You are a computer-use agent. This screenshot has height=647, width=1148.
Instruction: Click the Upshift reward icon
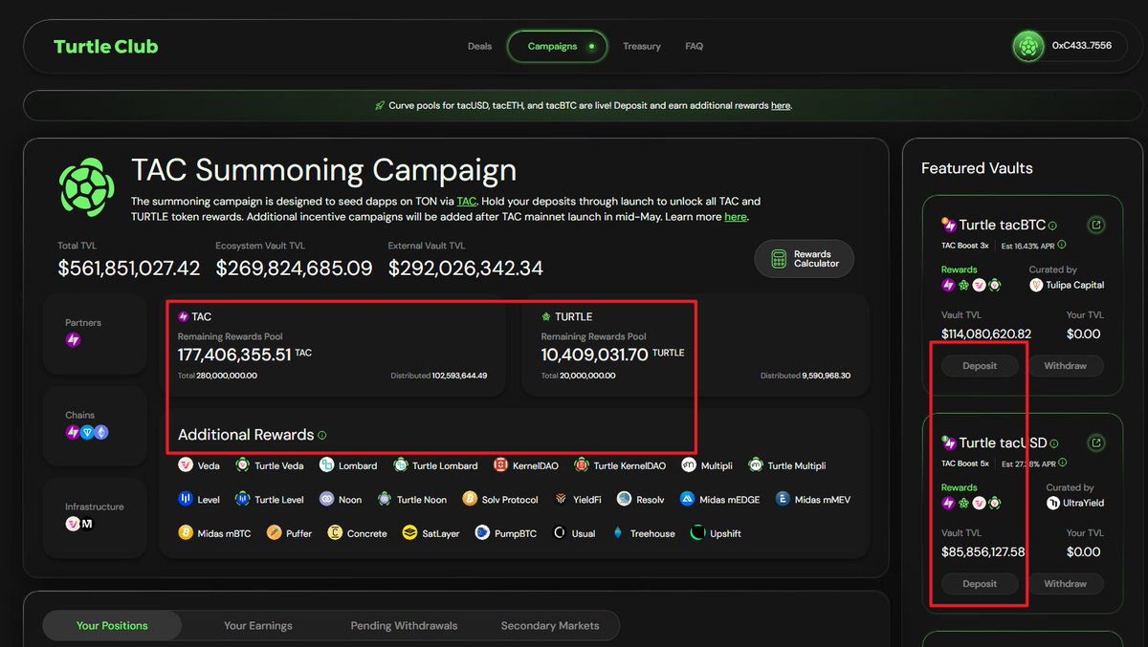(697, 533)
